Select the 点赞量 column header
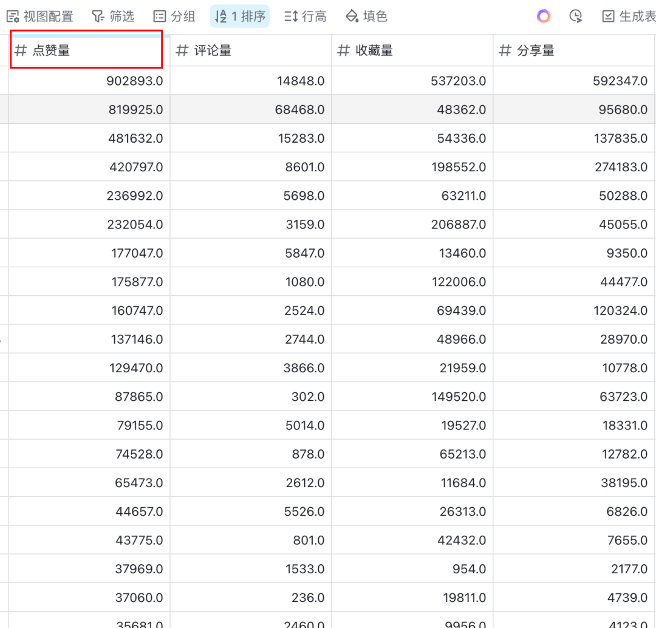This screenshot has width=656, height=628. [x=85, y=50]
